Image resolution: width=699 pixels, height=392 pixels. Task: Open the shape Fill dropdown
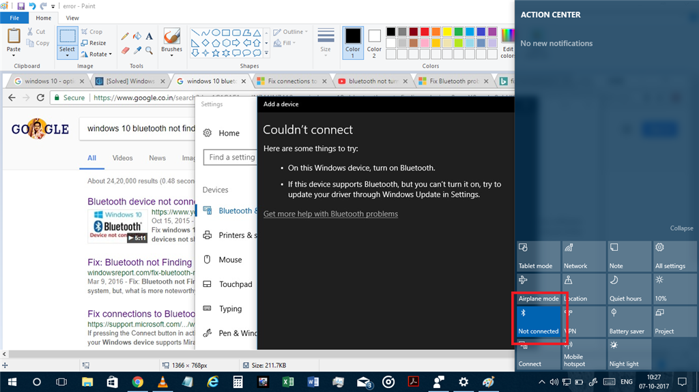pos(285,43)
